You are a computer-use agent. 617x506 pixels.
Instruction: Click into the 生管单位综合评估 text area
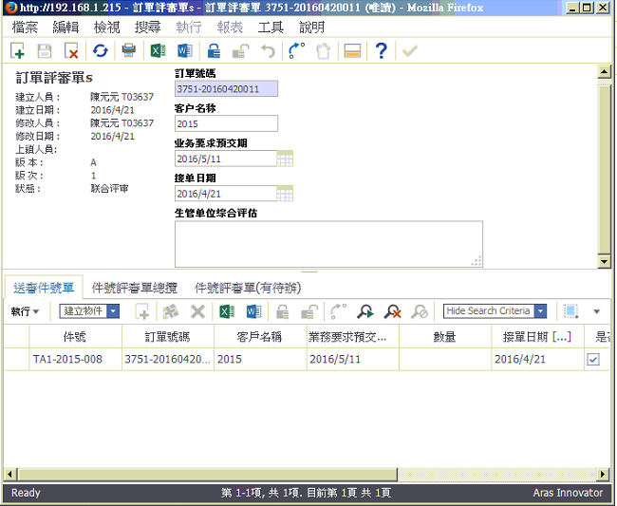[x=327, y=243]
